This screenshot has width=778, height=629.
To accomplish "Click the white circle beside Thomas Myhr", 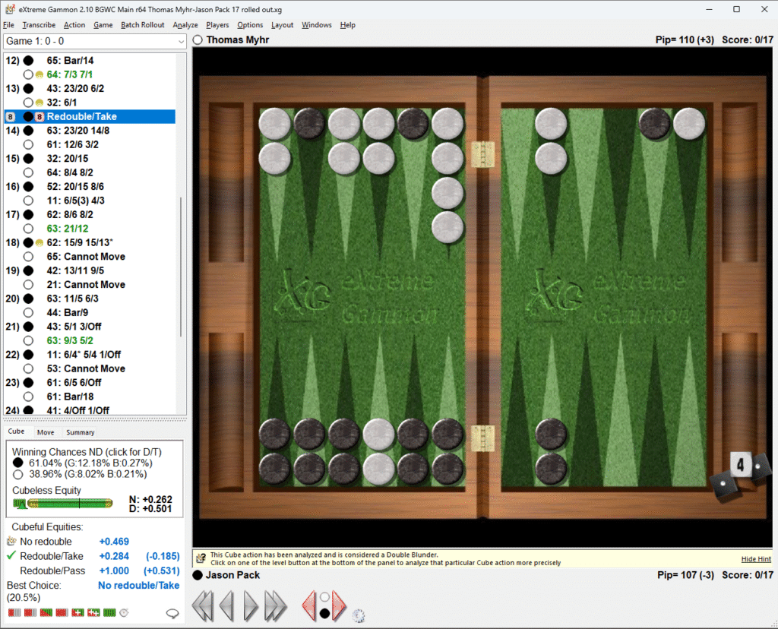I will [x=198, y=40].
